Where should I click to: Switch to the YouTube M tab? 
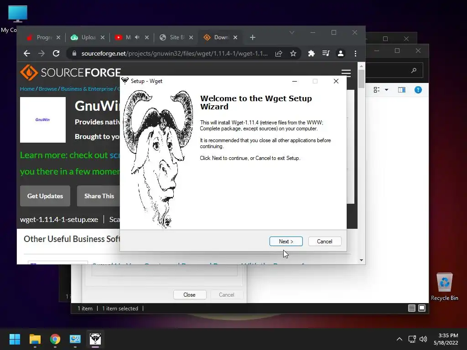(128, 37)
